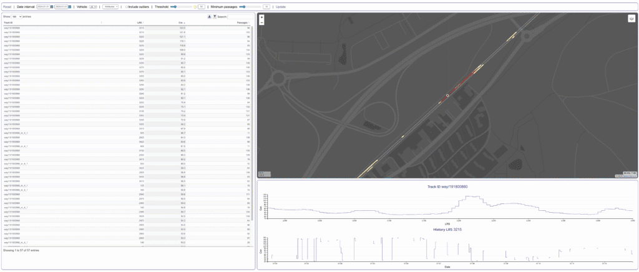
Task: Sort table by LRS column
Action: point(140,22)
